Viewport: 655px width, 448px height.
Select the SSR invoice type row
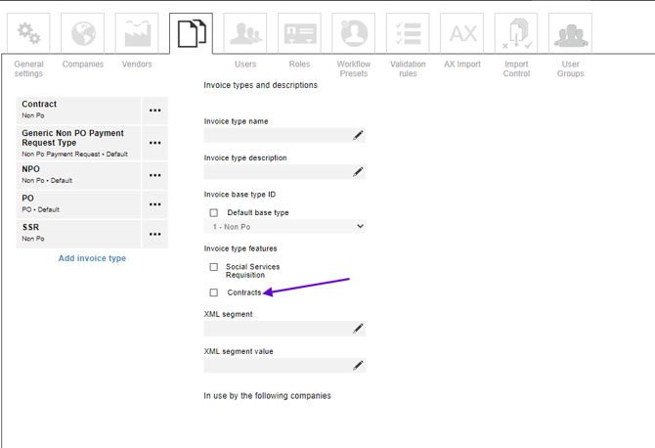pos(78,234)
